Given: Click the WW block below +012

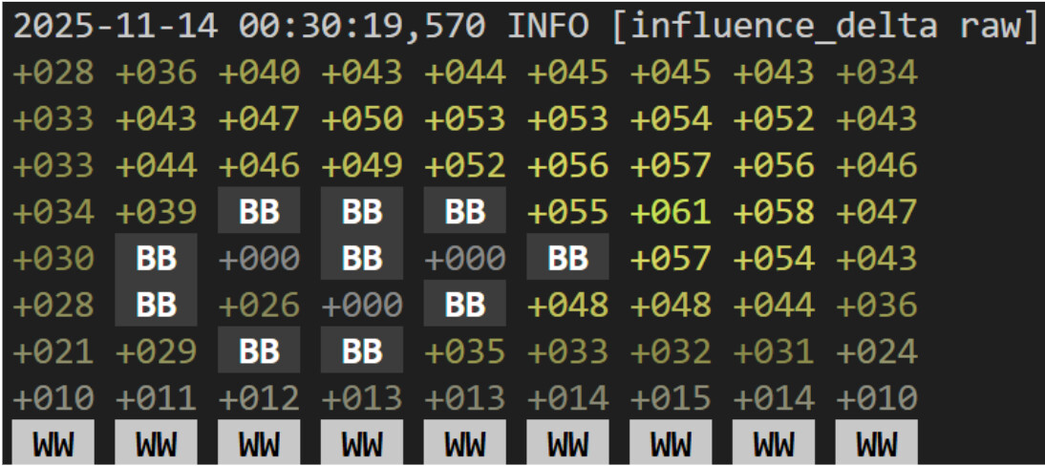Looking at the screenshot, I should (x=259, y=444).
